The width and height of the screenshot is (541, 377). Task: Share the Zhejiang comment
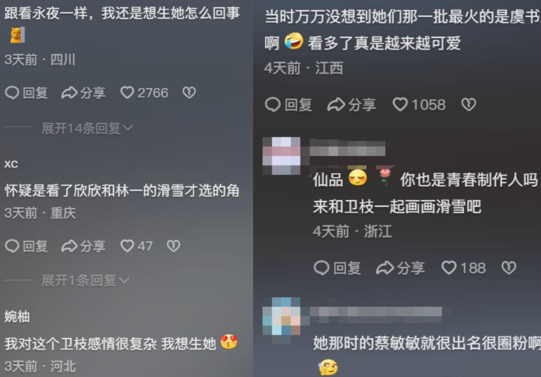[400, 268]
